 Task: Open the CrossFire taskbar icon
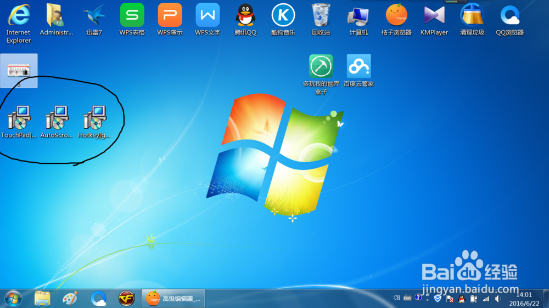[x=126, y=299]
